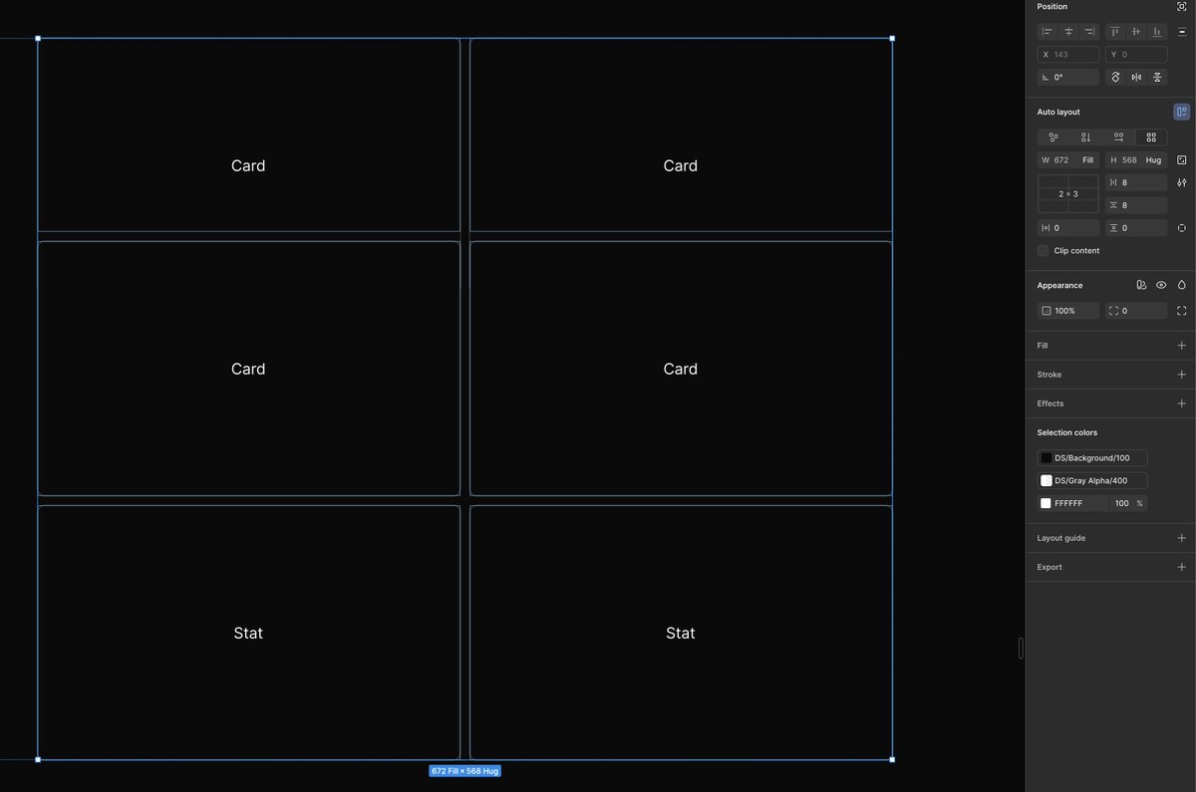1196x792 pixels.
Task: Set auto layout to vertical direction
Action: 1086,137
